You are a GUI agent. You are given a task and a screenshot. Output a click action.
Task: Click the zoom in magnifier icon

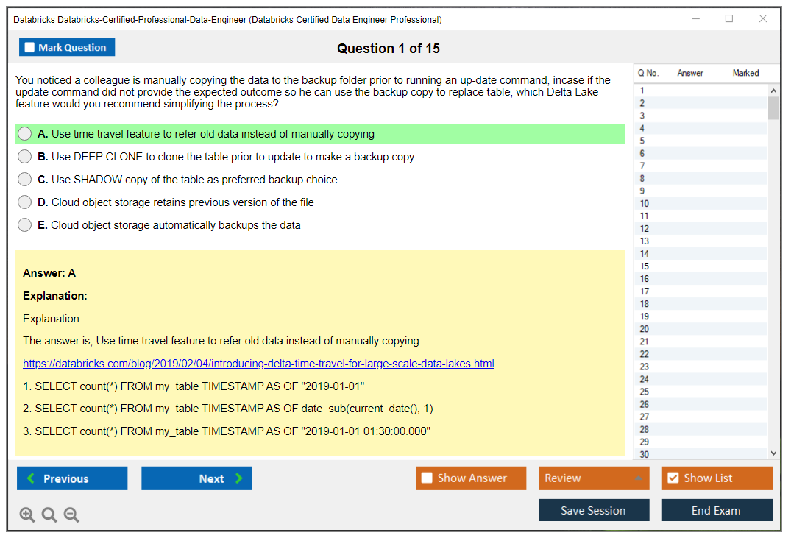(27, 515)
